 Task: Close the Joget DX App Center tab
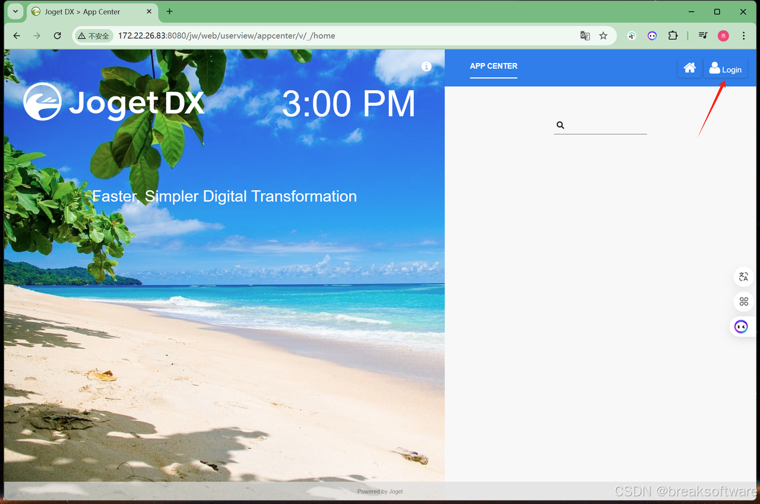point(149,11)
